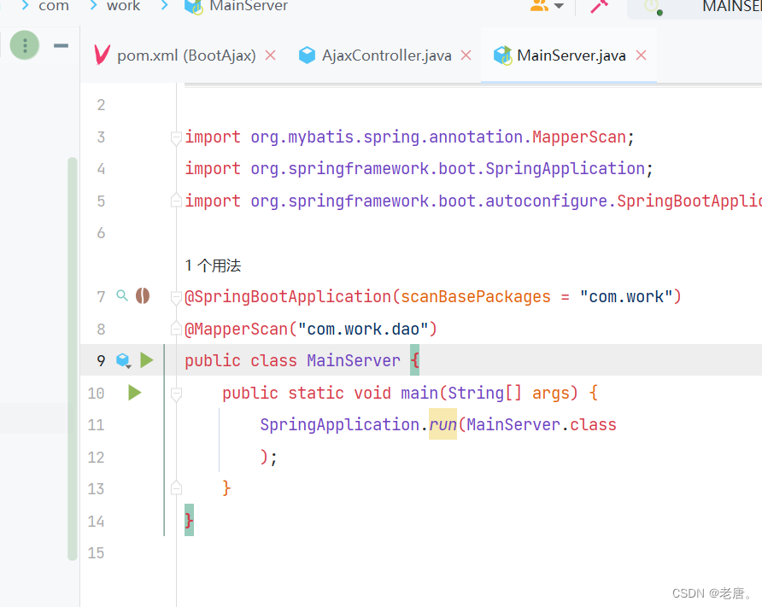Toggle fold marker on line 8
762x607 pixels.
(177, 330)
